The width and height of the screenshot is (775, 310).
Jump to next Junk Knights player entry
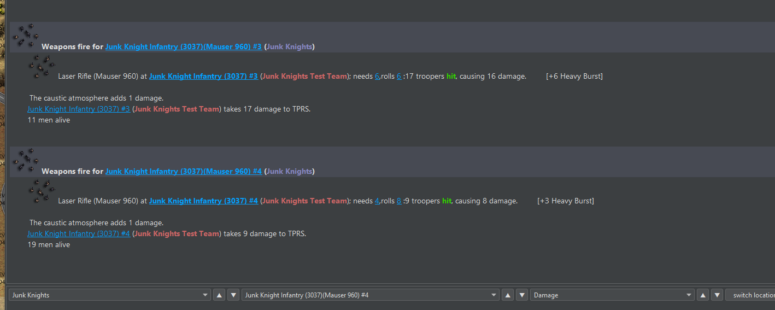(x=233, y=295)
